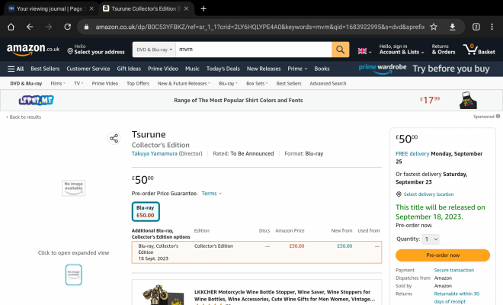
Task: Open the Quantity dropdown
Action: click(430, 239)
